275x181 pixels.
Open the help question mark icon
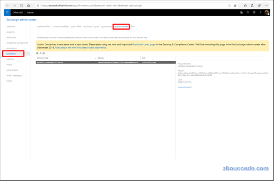tap(260, 12)
